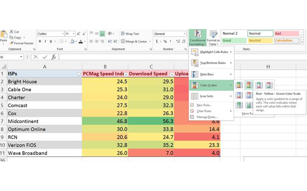The height and width of the screenshot is (191, 307).
Task: Click the Decrease Indent icon
Action: 110,42
